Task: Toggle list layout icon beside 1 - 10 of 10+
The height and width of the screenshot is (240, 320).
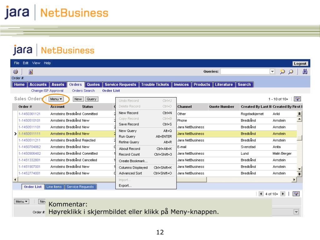Action: pos(297,99)
